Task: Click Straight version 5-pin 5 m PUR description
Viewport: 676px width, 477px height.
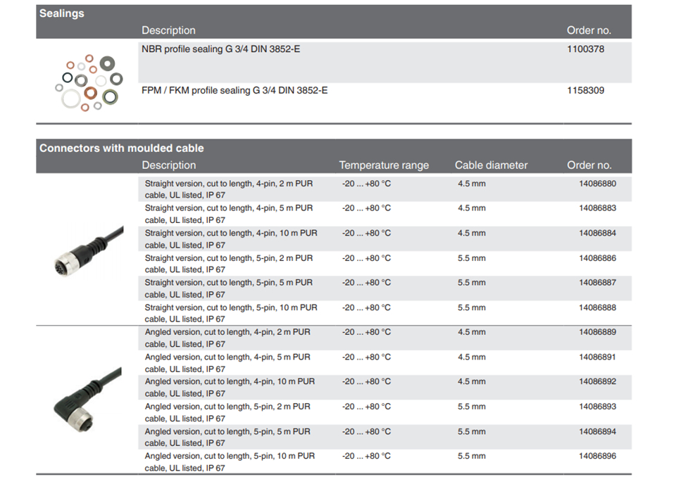Action: click(229, 288)
